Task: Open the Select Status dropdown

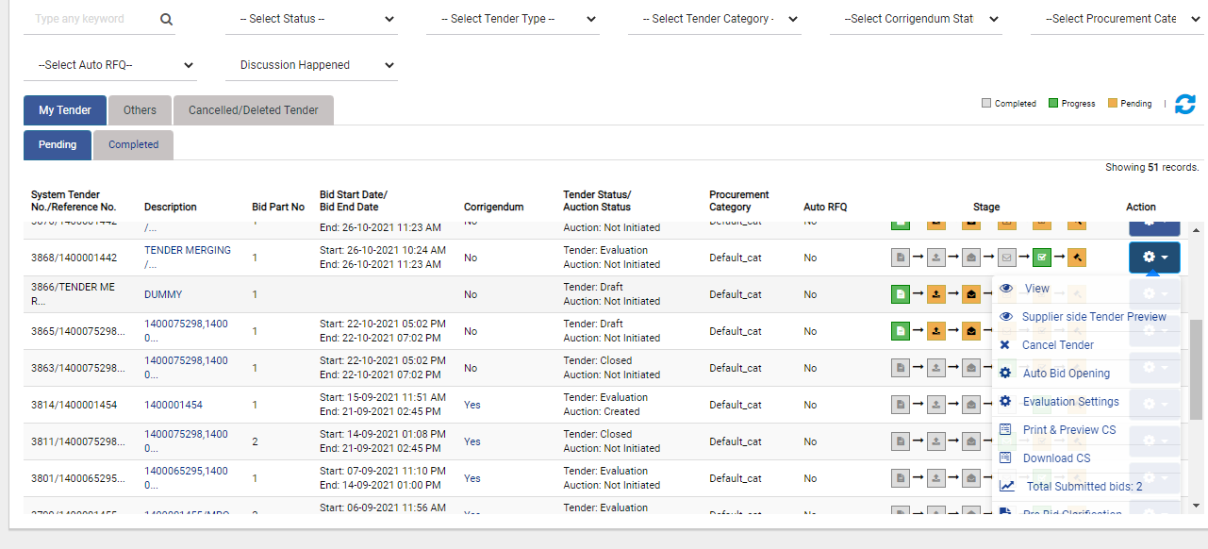Action: pyautogui.click(x=310, y=19)
